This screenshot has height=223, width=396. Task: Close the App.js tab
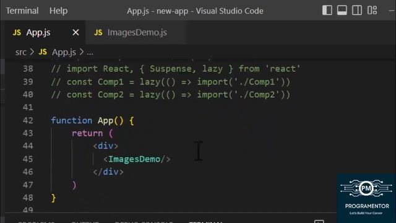(x=75, y=32)
